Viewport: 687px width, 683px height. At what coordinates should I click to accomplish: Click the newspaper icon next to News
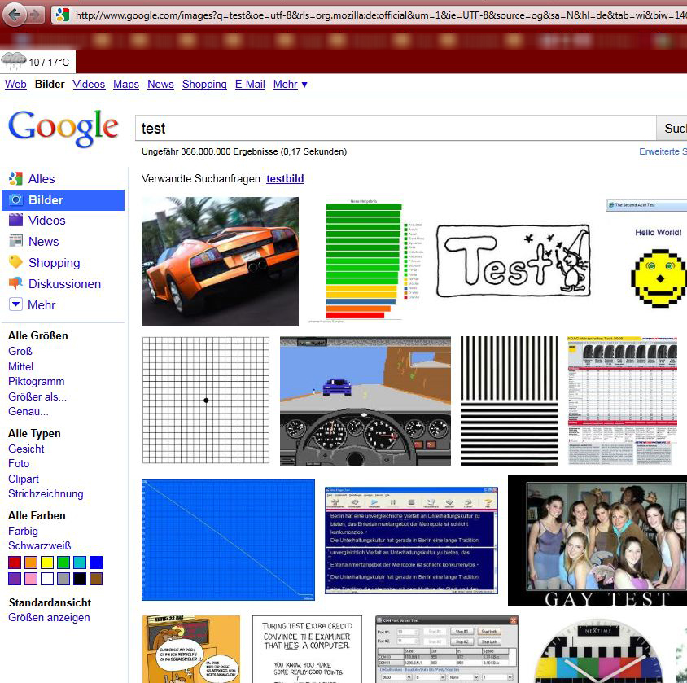click(15, 241)
